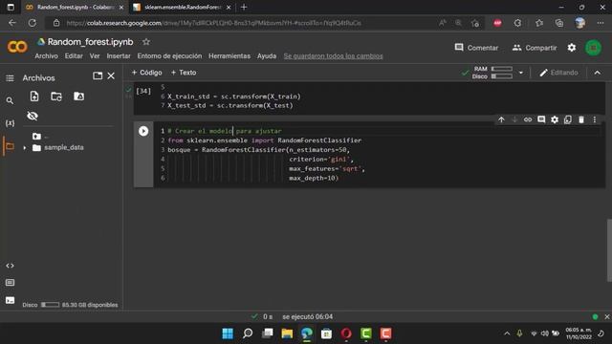Open the command palette icon in sidebar
Viewport: 612px width, 344px height.
point(10,283)
